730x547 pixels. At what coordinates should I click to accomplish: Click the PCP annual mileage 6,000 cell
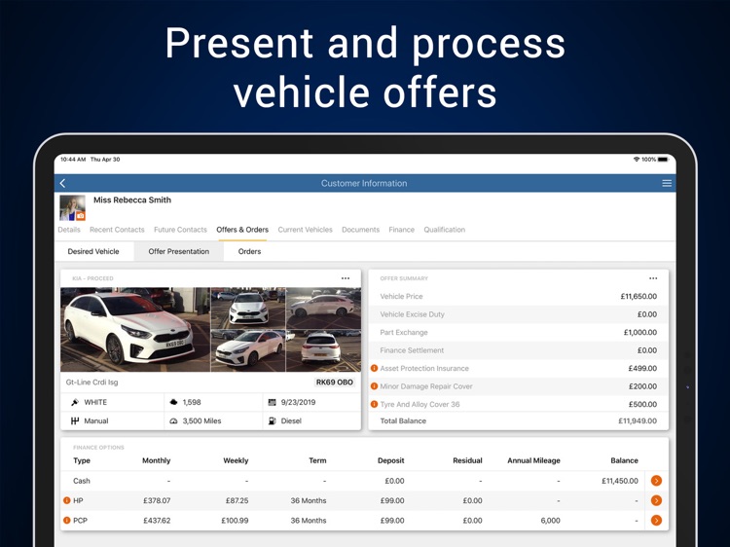coord(550,521)
